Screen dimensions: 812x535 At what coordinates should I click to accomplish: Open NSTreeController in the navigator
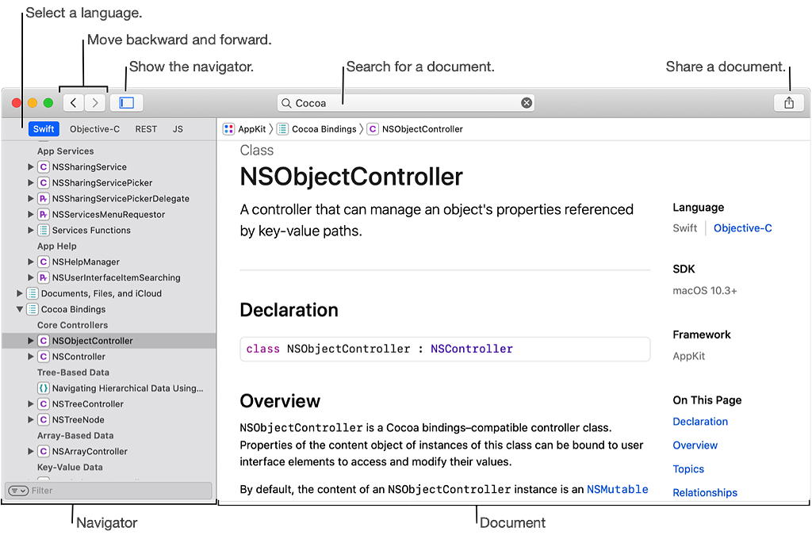[x=87, y=404]
